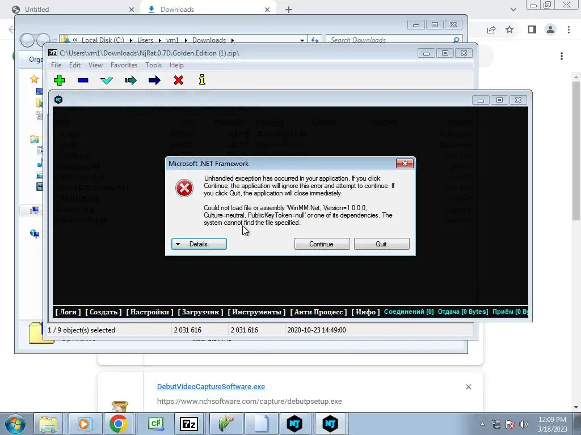Screen dimensions: 581x435
Task: Toggle the Chrome side panel icon
Action: 532,29
